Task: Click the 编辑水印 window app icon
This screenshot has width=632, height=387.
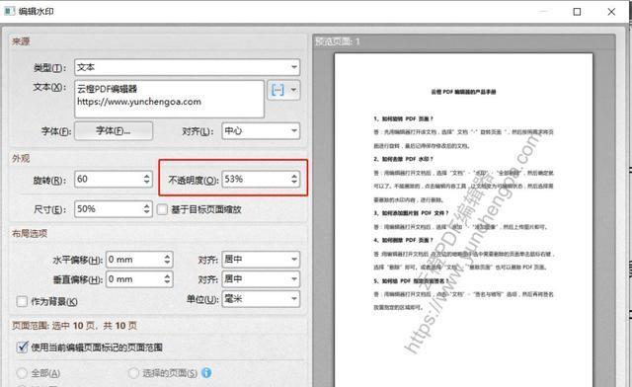Action: pyautogui.click(x=9, y=11)
